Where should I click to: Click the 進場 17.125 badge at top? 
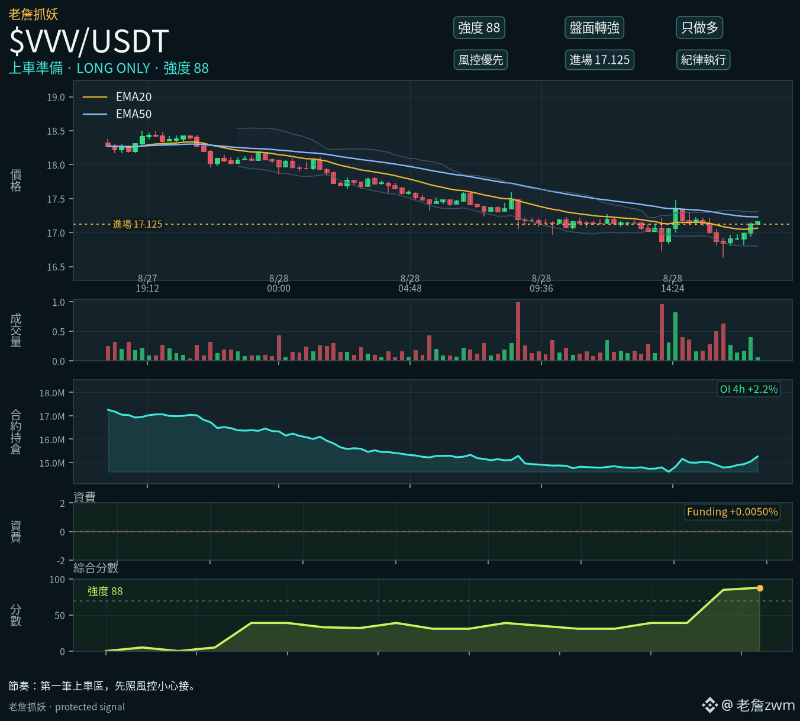[x=599, y=60]
